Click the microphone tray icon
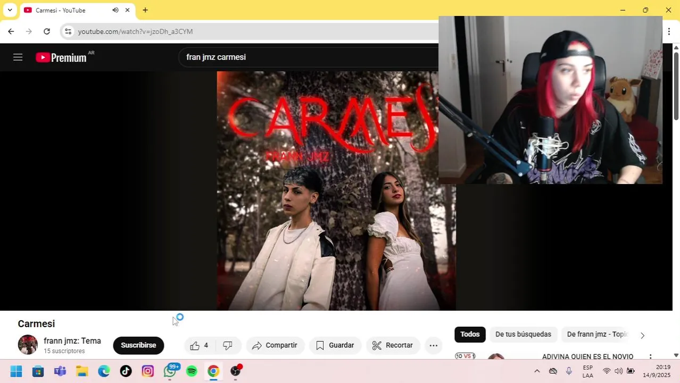Image resolution: width=680 pixels, height=383 pixels. click(x=569, y=371)
